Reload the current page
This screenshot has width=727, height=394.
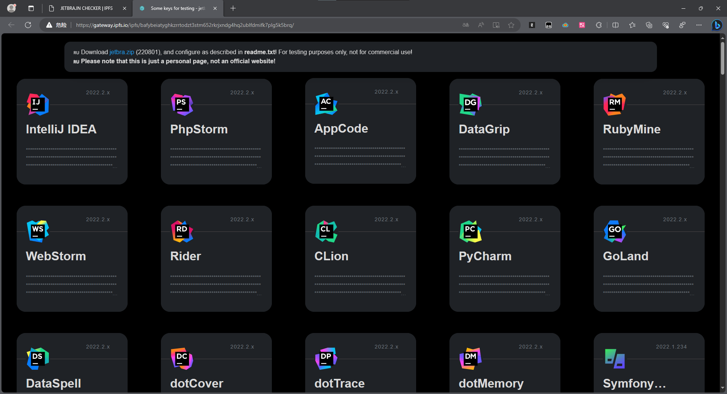tap(28, 25)
